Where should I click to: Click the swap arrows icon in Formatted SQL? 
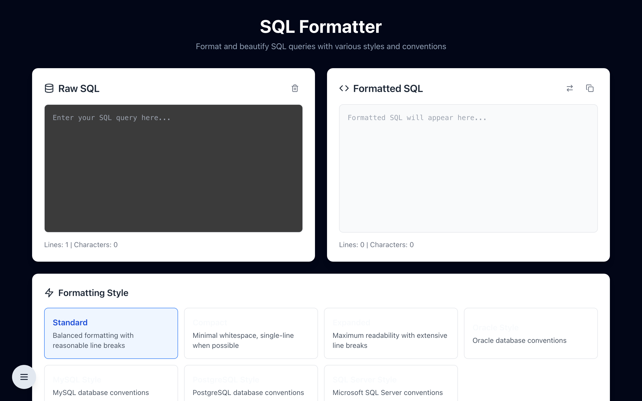coord(570,88)
